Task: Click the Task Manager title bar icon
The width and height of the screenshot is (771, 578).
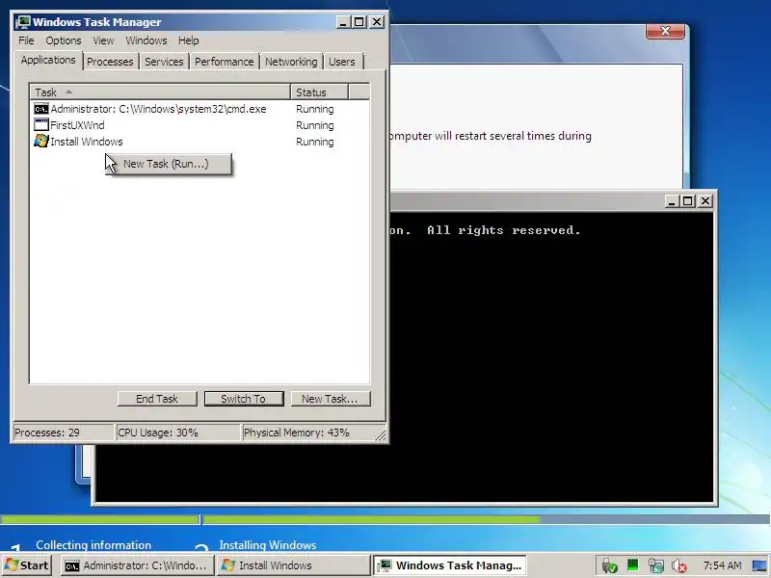Action: pyautogui.click(x=22, y=22)
